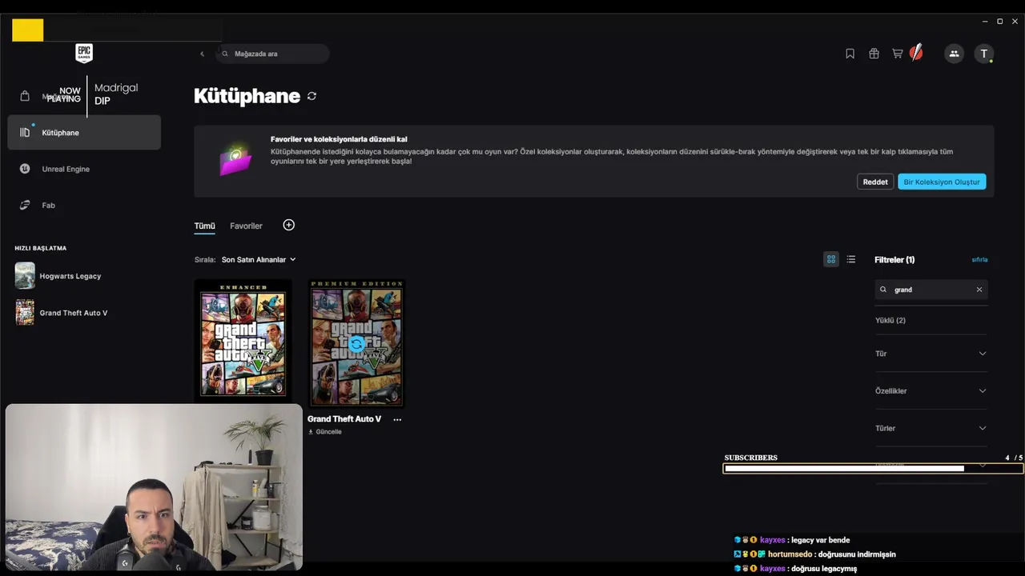Click the Epic Games logo
Screen dimensions: 1025x576
point(84,54)
